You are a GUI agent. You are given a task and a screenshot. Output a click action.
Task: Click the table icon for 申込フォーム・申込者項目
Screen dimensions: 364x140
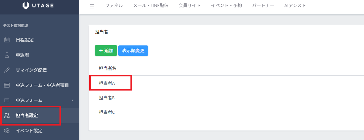6,85
